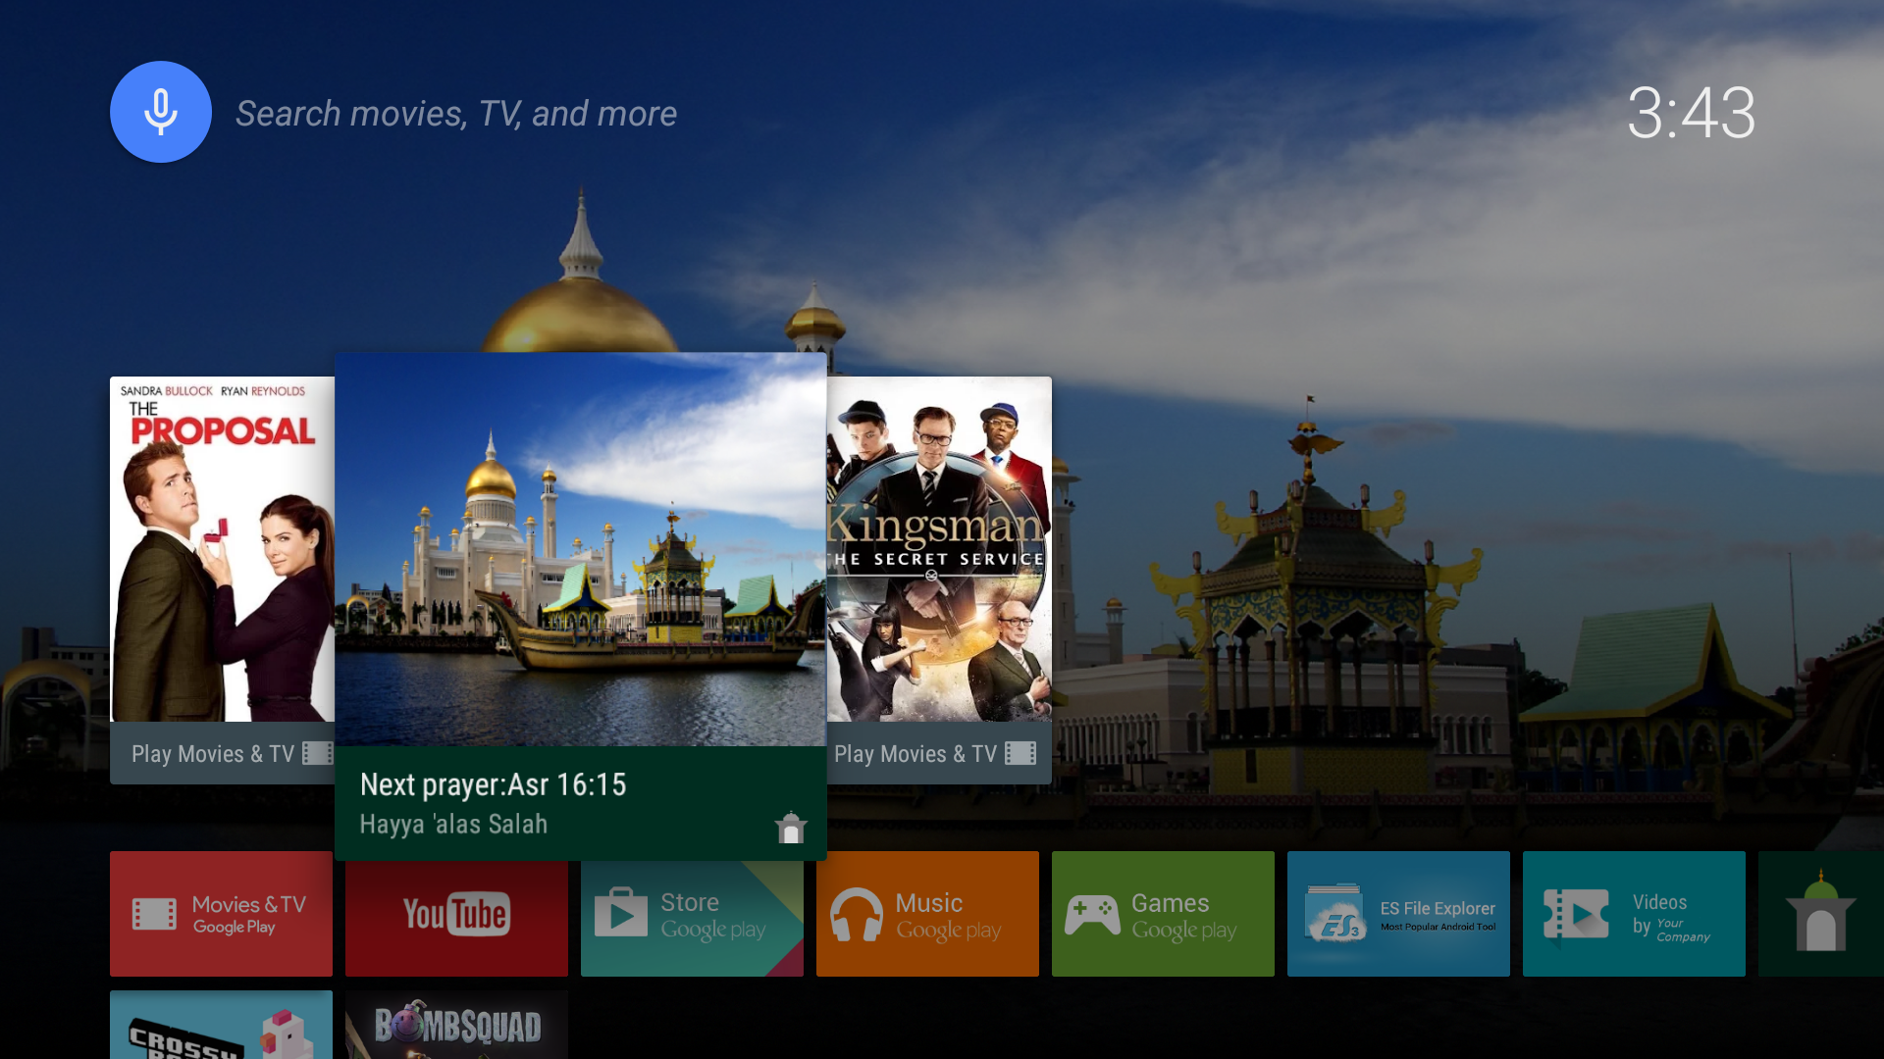The image size is (1884, 1059).
Task: Click film strip icon under Kingsman card
Action: [1020, 753]
